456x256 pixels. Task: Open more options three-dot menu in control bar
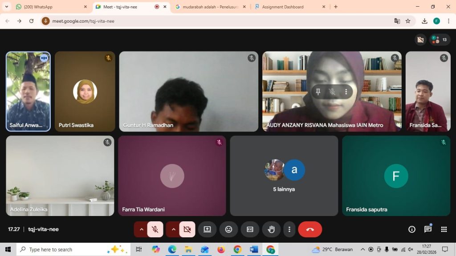coord(289,229)
